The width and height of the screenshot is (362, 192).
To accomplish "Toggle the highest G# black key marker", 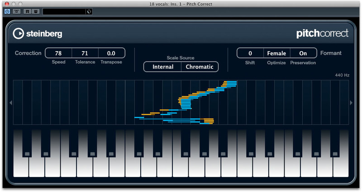I will (316, 154).
